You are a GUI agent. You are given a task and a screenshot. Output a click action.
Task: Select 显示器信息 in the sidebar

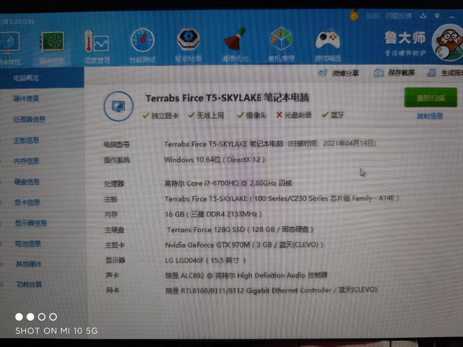pyautogui.click(x=31, y=223)
